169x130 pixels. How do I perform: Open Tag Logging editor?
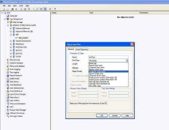click(x=14, y=72)
